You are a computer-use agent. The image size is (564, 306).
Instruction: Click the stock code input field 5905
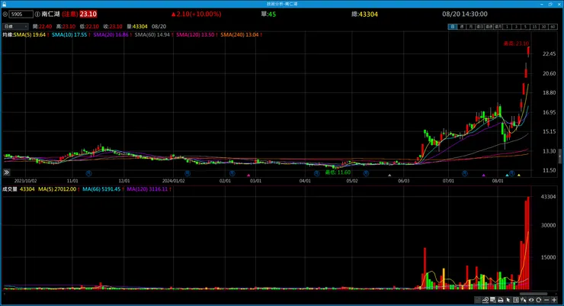click(x=21, y=14)
